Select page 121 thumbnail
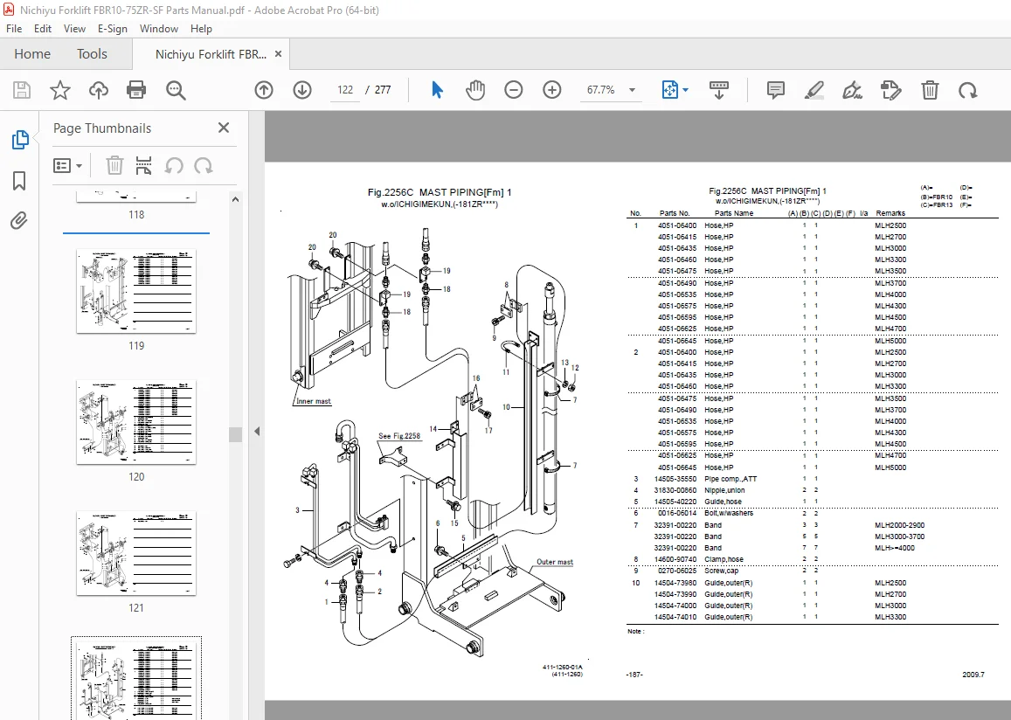 click(x=136, y=553)
